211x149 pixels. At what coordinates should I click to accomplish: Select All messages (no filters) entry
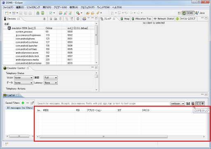[x=20, y=108]
